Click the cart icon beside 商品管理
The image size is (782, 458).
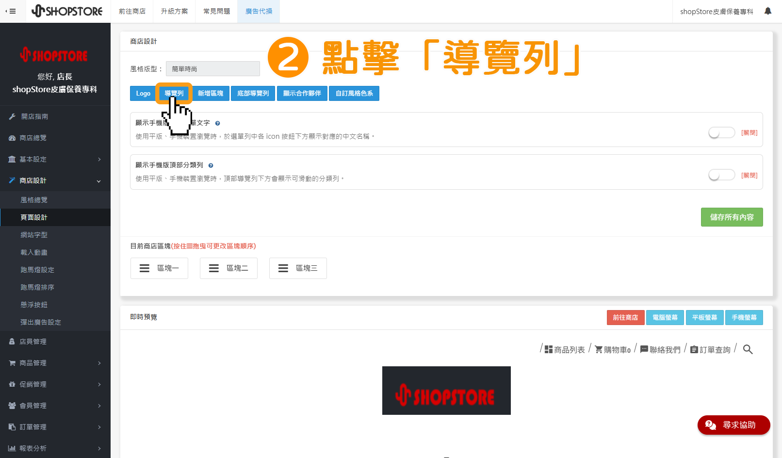click(12, 363)
